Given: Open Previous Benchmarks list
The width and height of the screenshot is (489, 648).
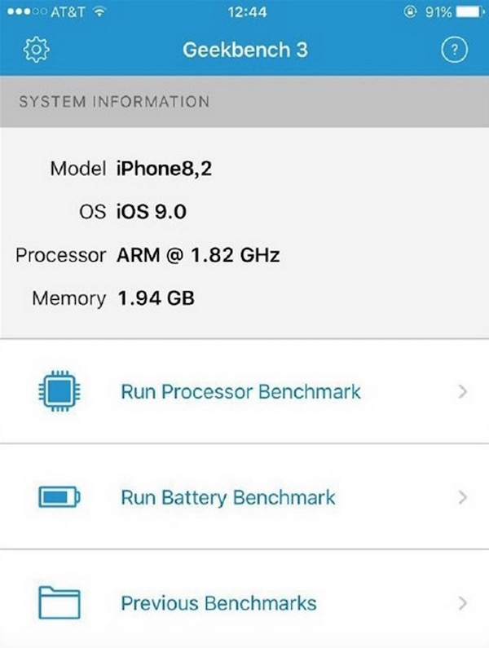Looking at the screenshot, I should (218, 603).
